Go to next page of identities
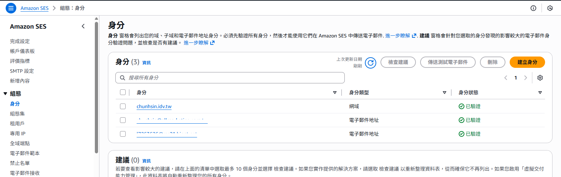561x177 pixels. [526, 78]
